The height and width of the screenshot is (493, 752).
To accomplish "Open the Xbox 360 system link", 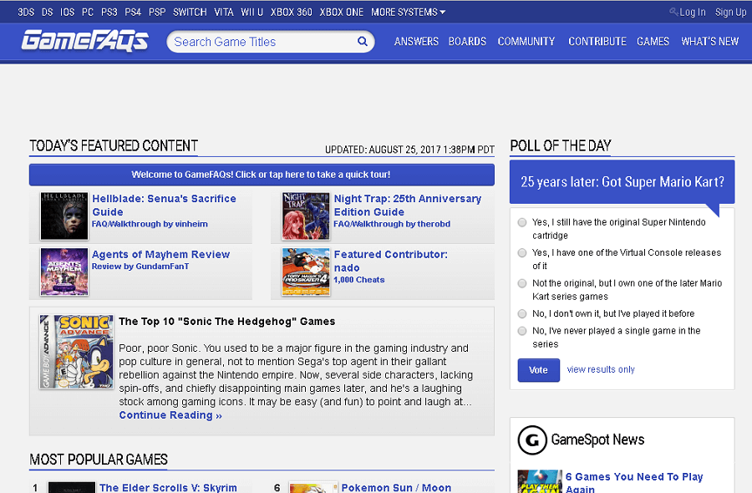I will [291, 12].
